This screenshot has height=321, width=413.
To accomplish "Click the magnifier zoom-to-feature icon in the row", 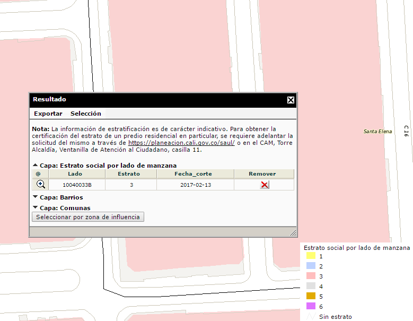I will [x=40, y=184].
